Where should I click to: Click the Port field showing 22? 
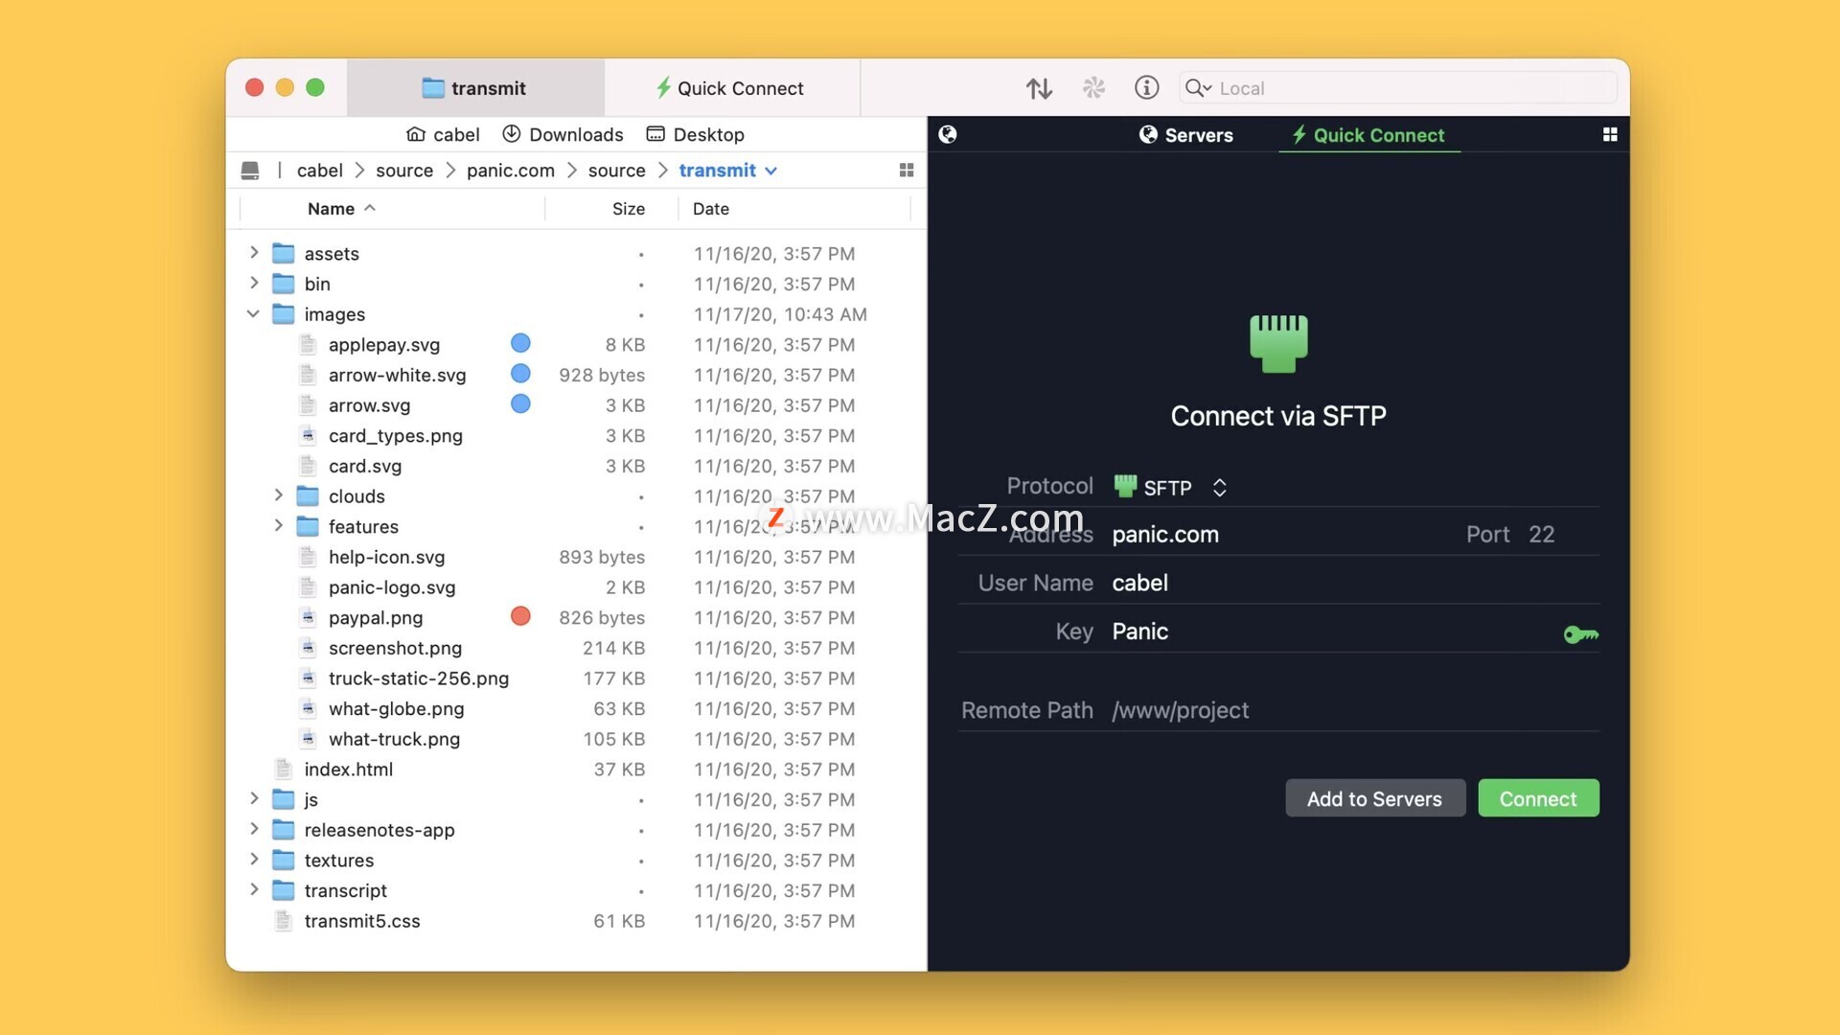pos(1541,535)
